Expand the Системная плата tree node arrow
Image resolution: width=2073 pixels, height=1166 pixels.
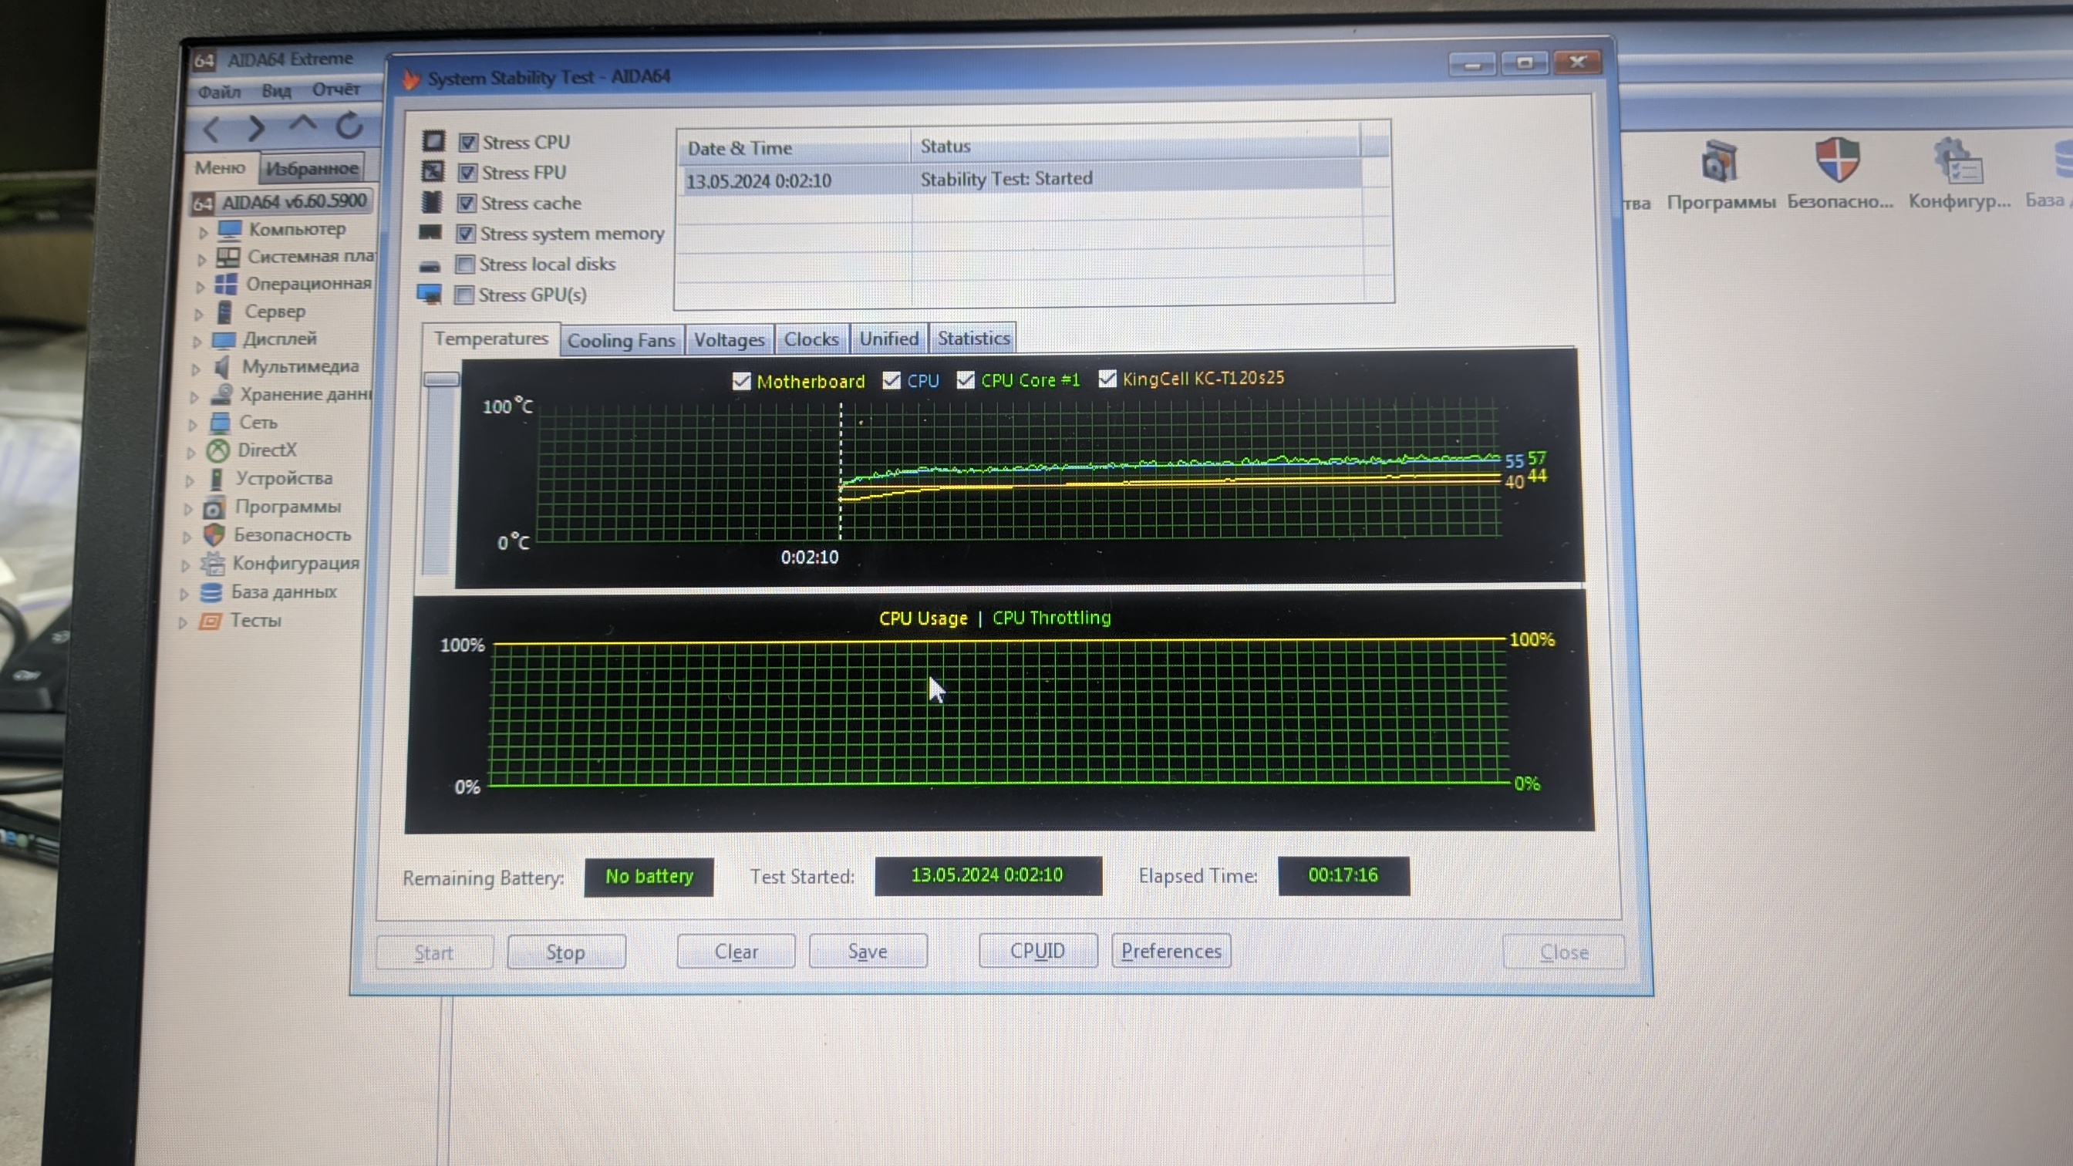pos(202,260)
